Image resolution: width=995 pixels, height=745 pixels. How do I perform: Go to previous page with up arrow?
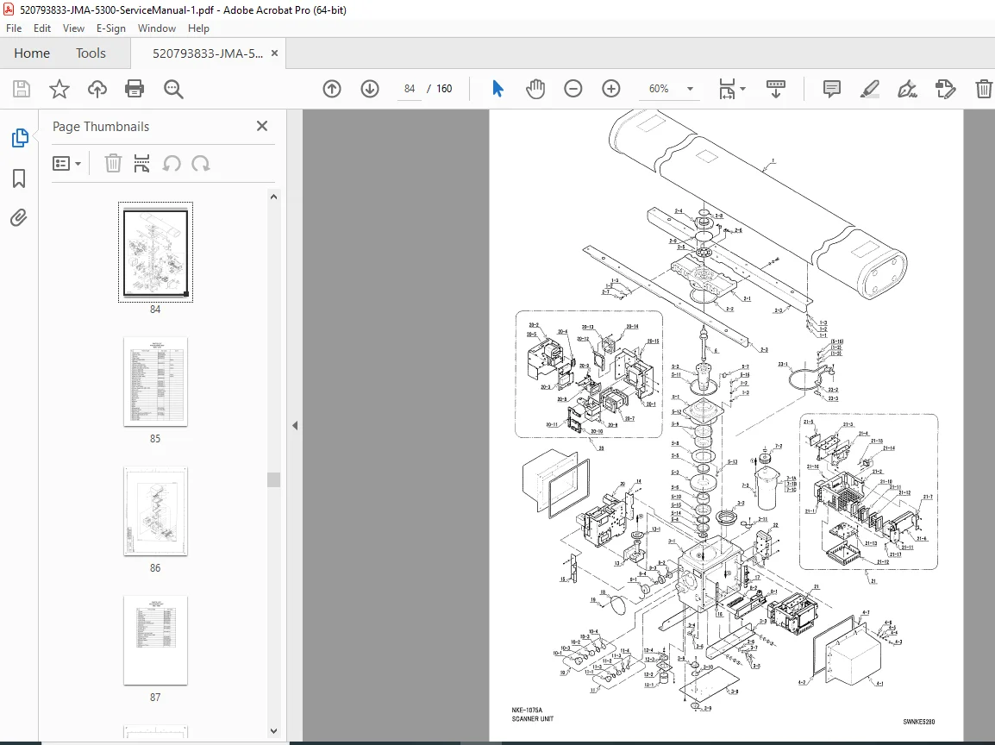pyautogui.click(x=332, y=89)
